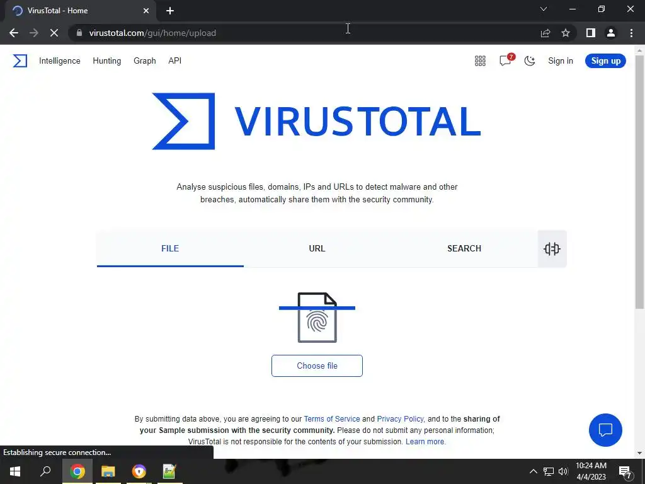Open the apps grid icon
The width and height of the screenshot is (645, 484).
480,61
